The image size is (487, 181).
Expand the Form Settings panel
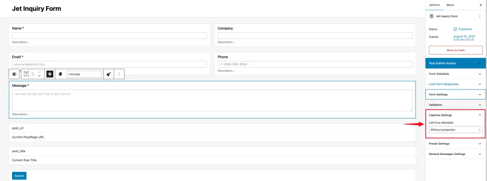coord(456,94)
